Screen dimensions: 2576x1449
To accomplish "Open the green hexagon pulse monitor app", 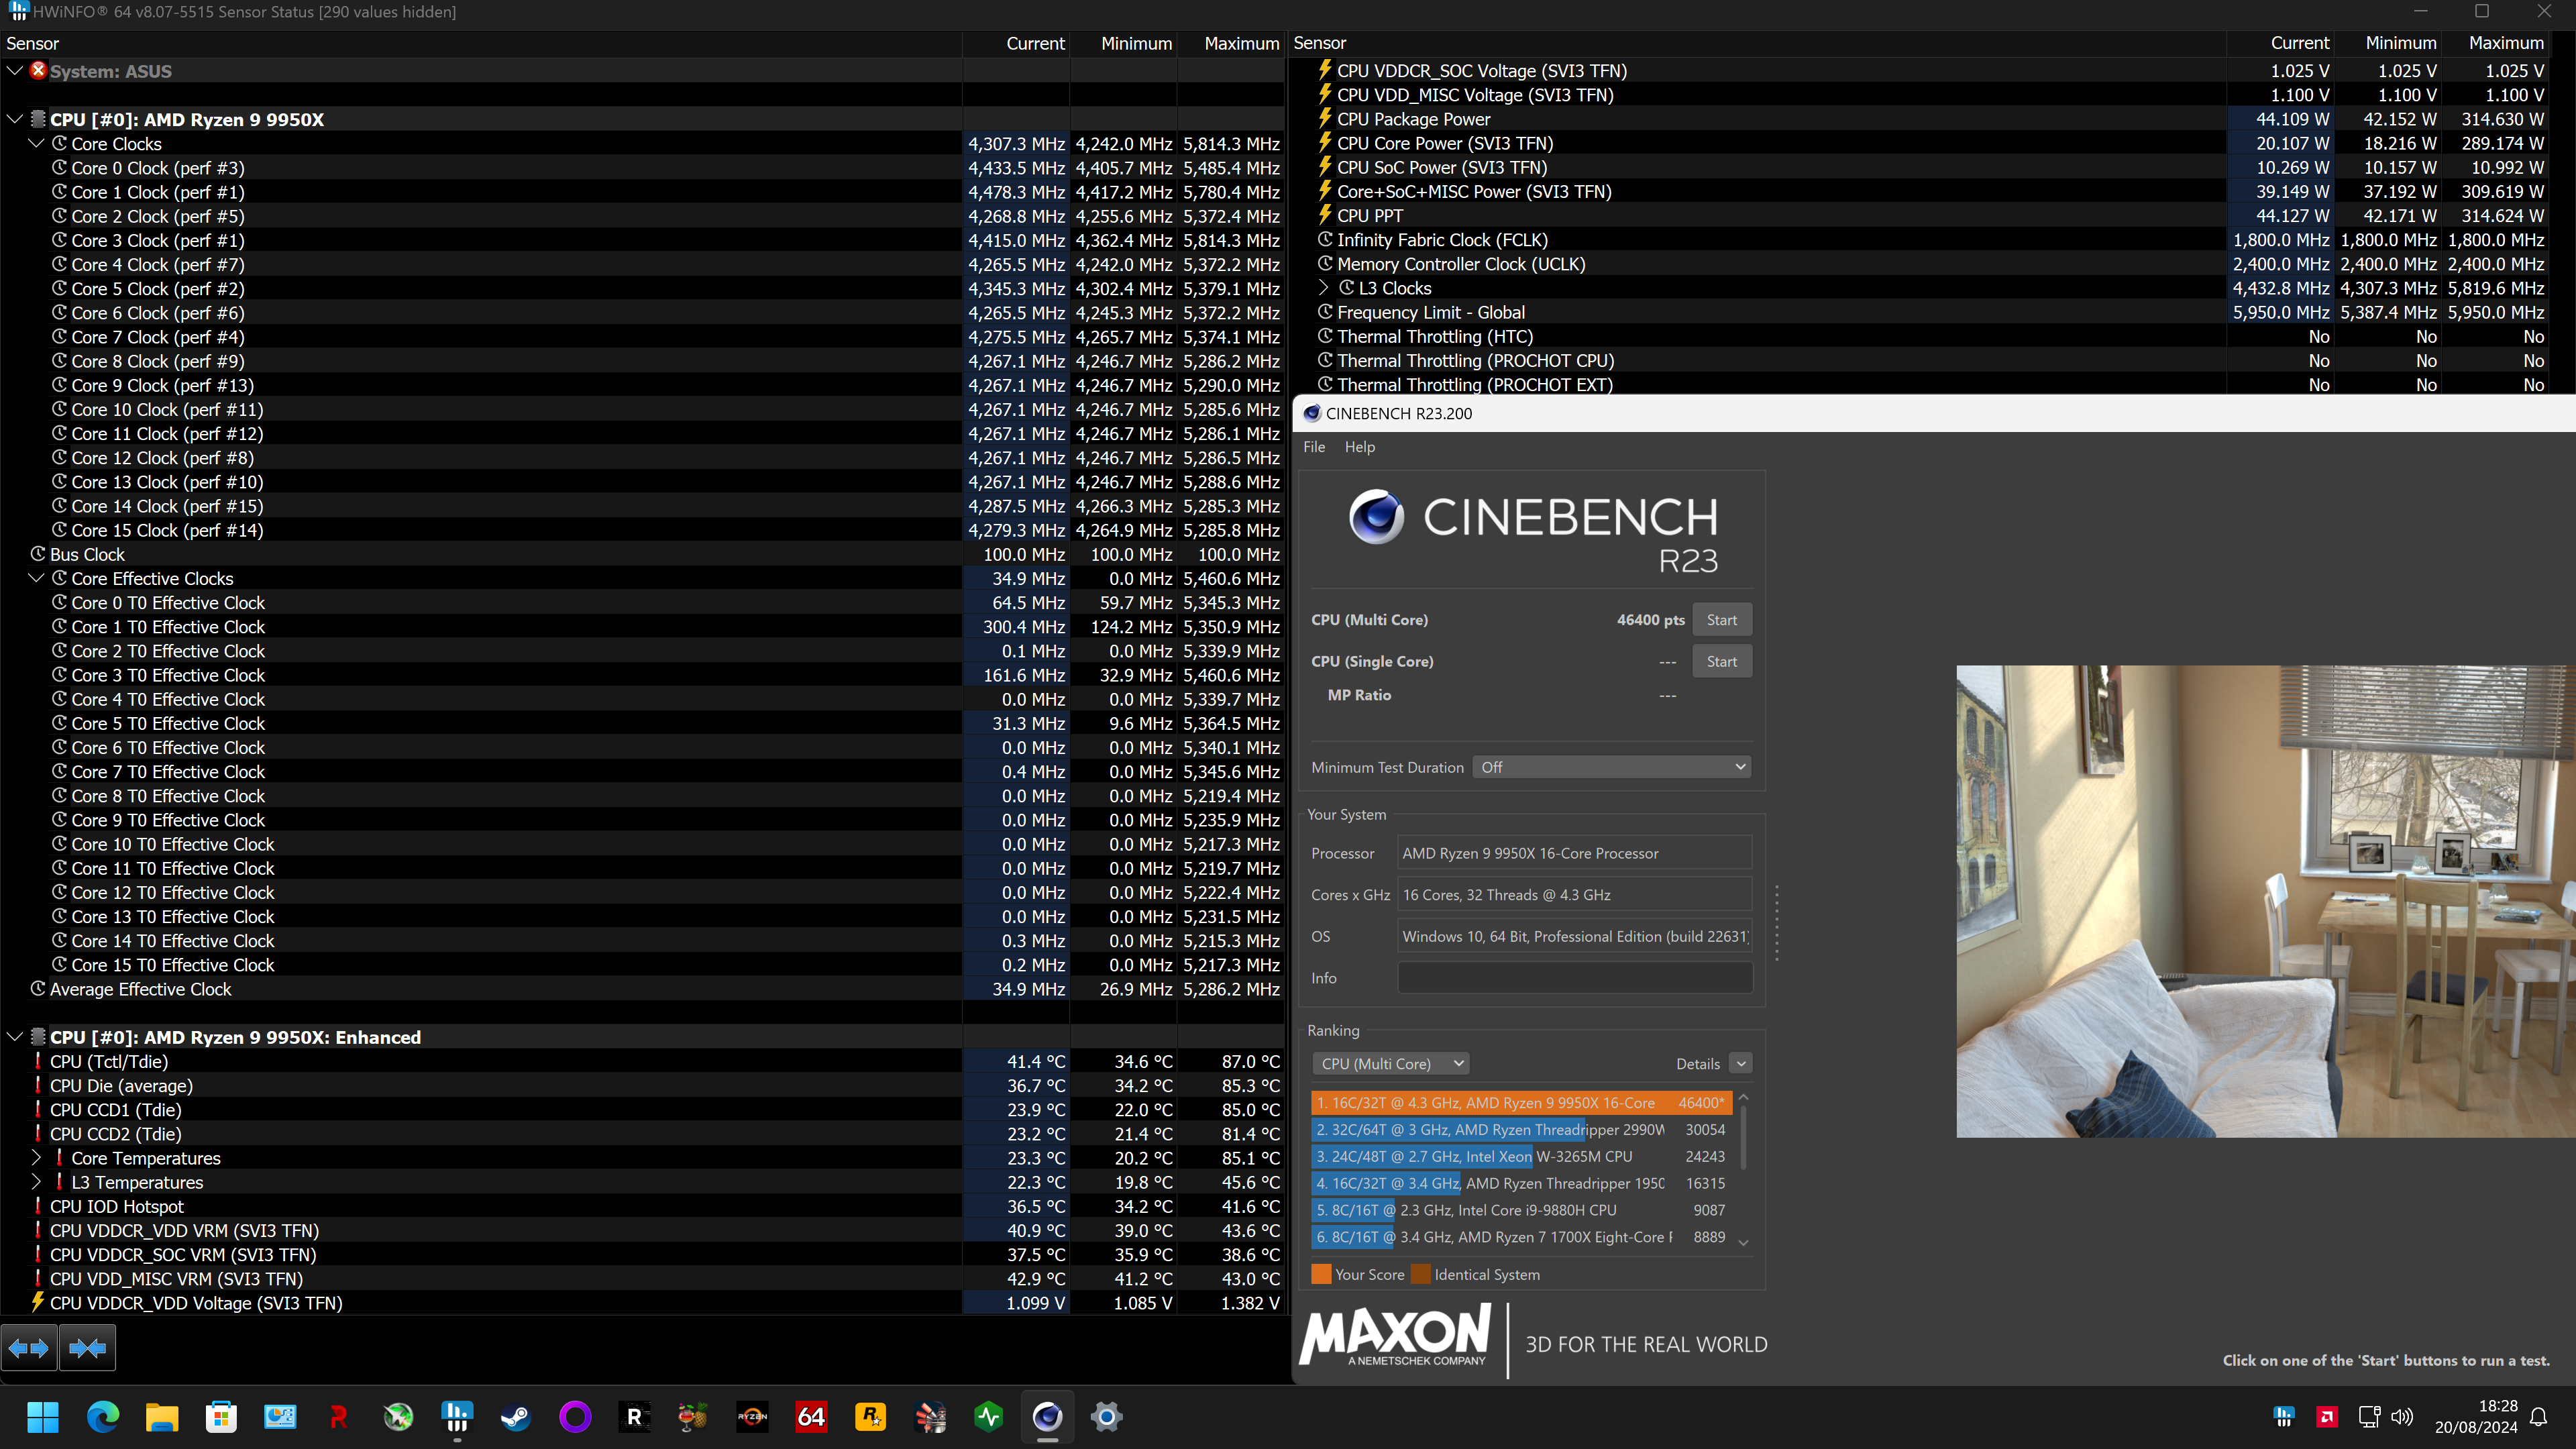I will click(989, 1416).
